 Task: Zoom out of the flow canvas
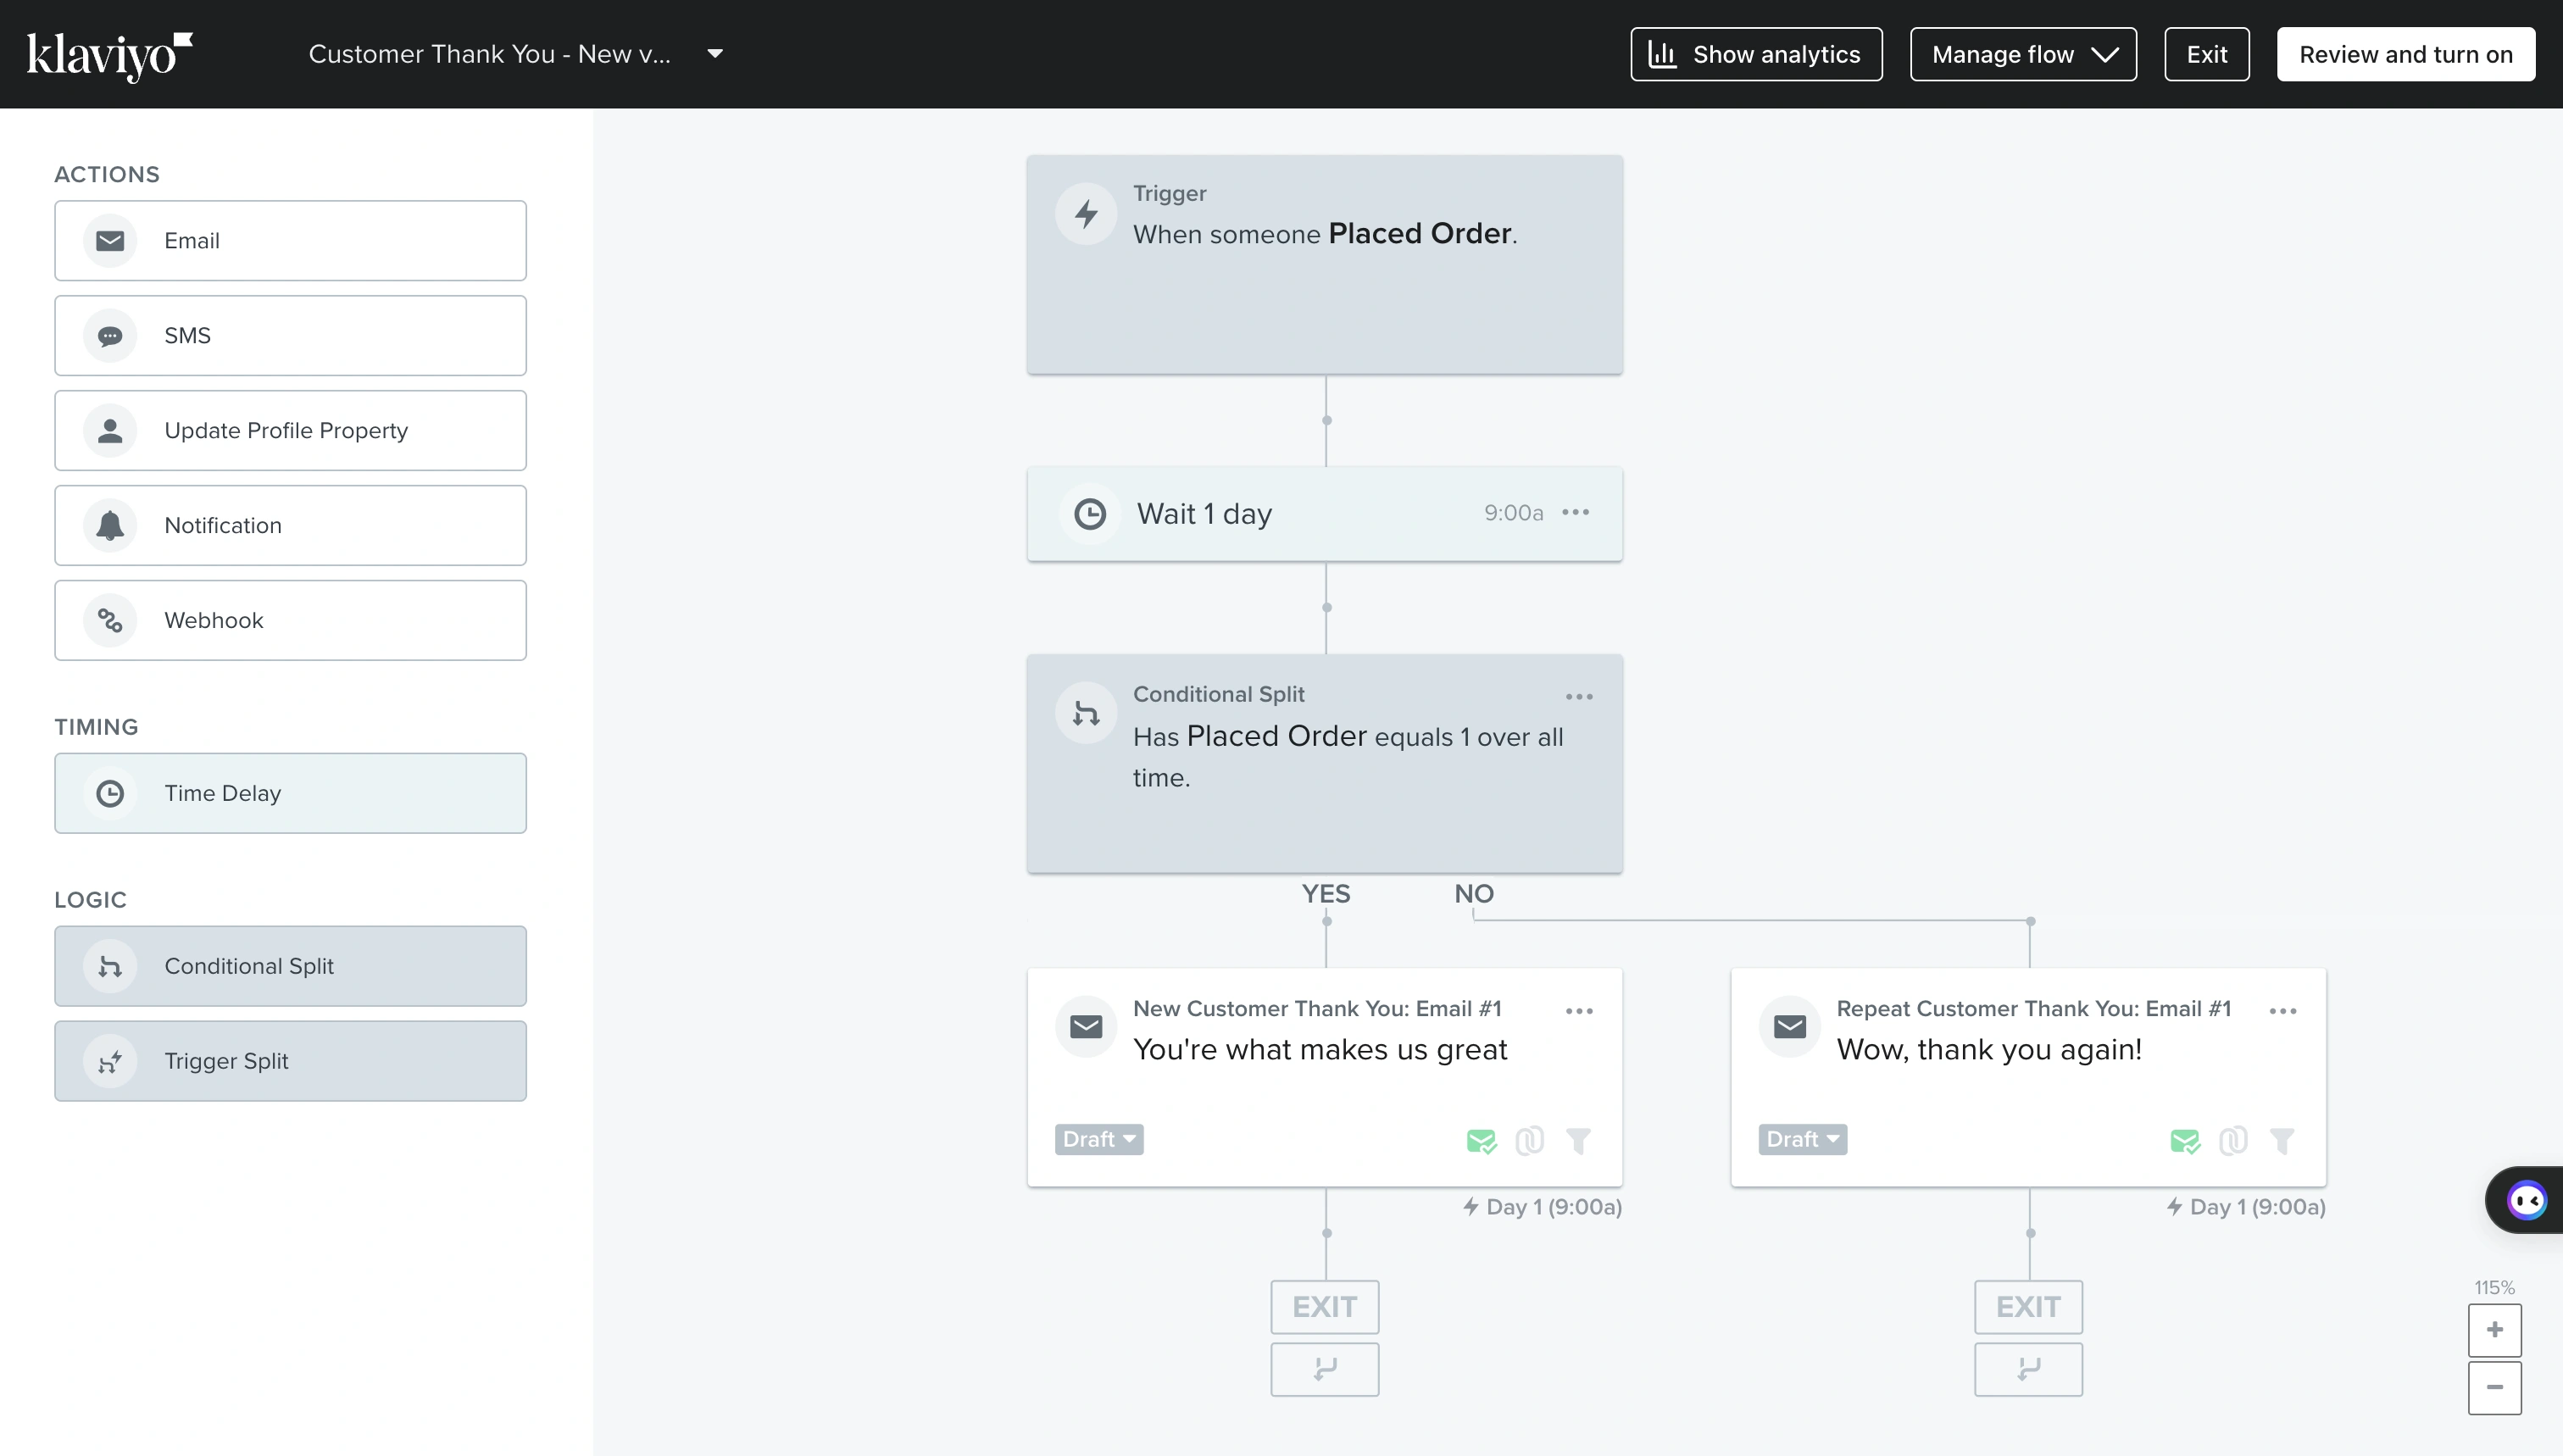[2494, 1388]
